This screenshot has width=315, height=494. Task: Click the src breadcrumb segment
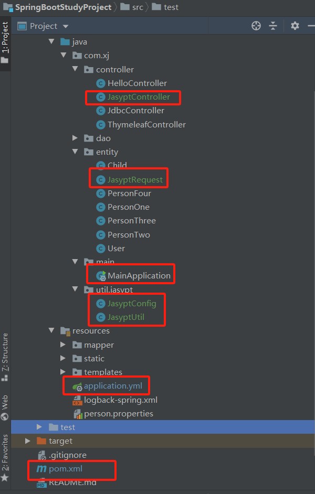click(138, 7)
